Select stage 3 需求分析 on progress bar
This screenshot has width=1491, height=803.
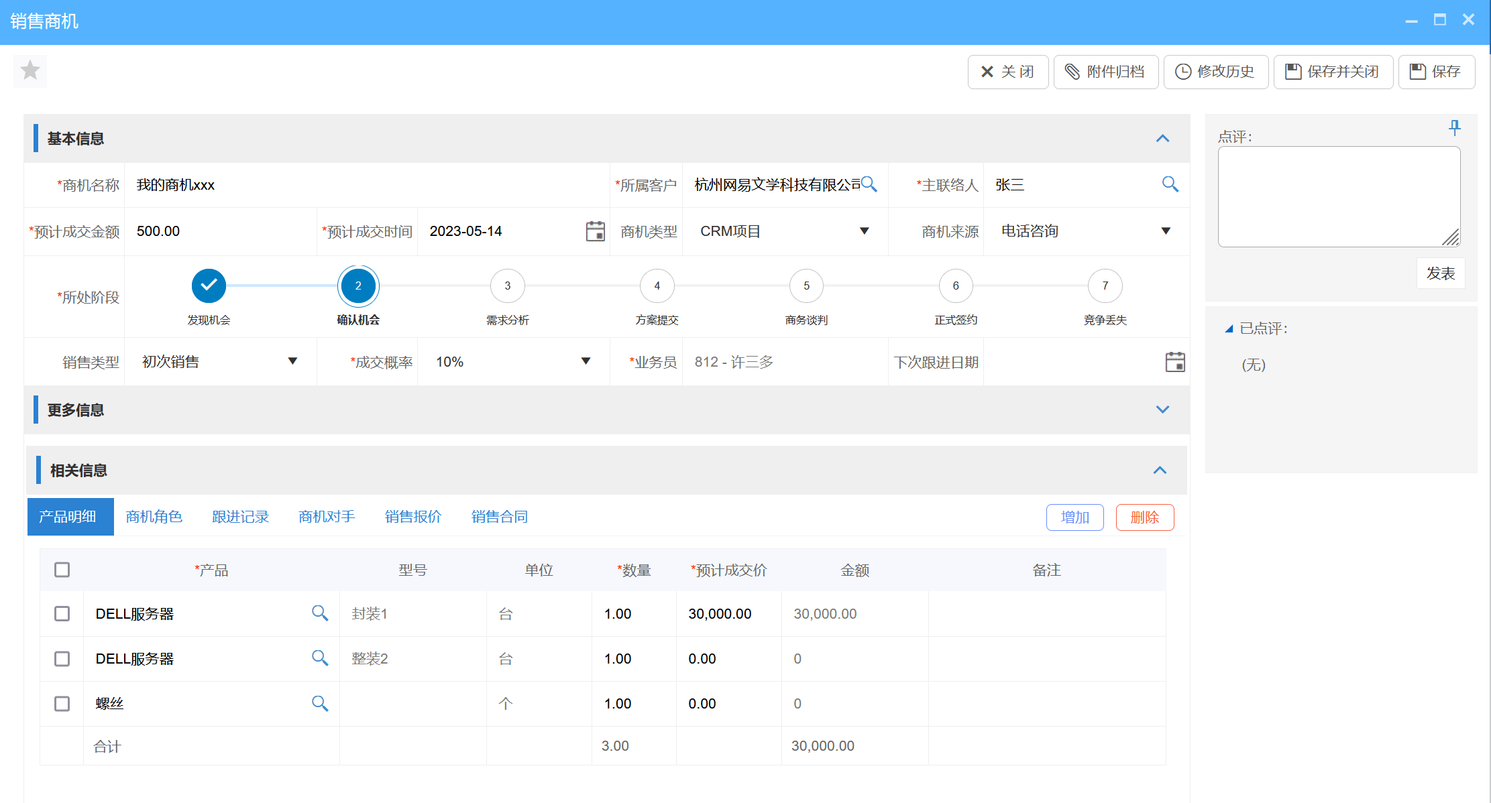tap(508, 285)
